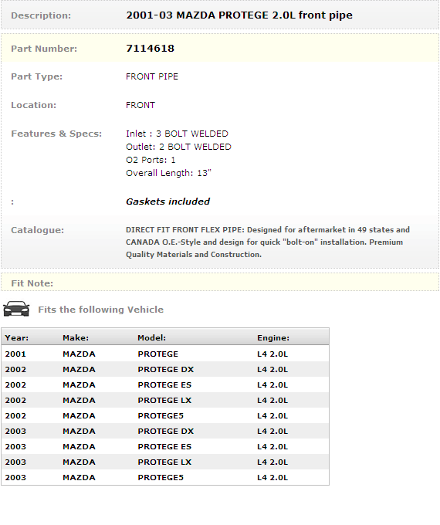
Task: Click the Year column header
Action: pyautogui.click(x=17, y=338)
